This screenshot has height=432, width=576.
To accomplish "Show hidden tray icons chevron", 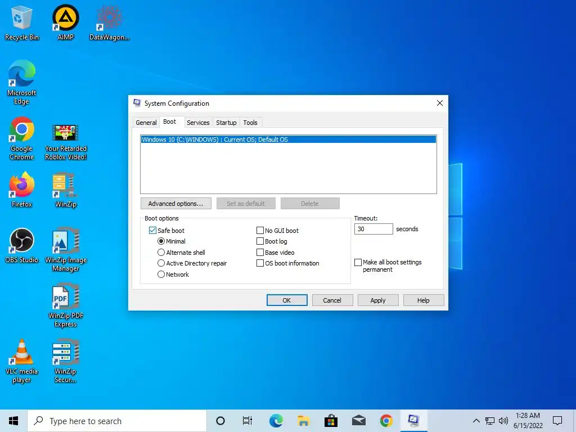I will [476, 421].
